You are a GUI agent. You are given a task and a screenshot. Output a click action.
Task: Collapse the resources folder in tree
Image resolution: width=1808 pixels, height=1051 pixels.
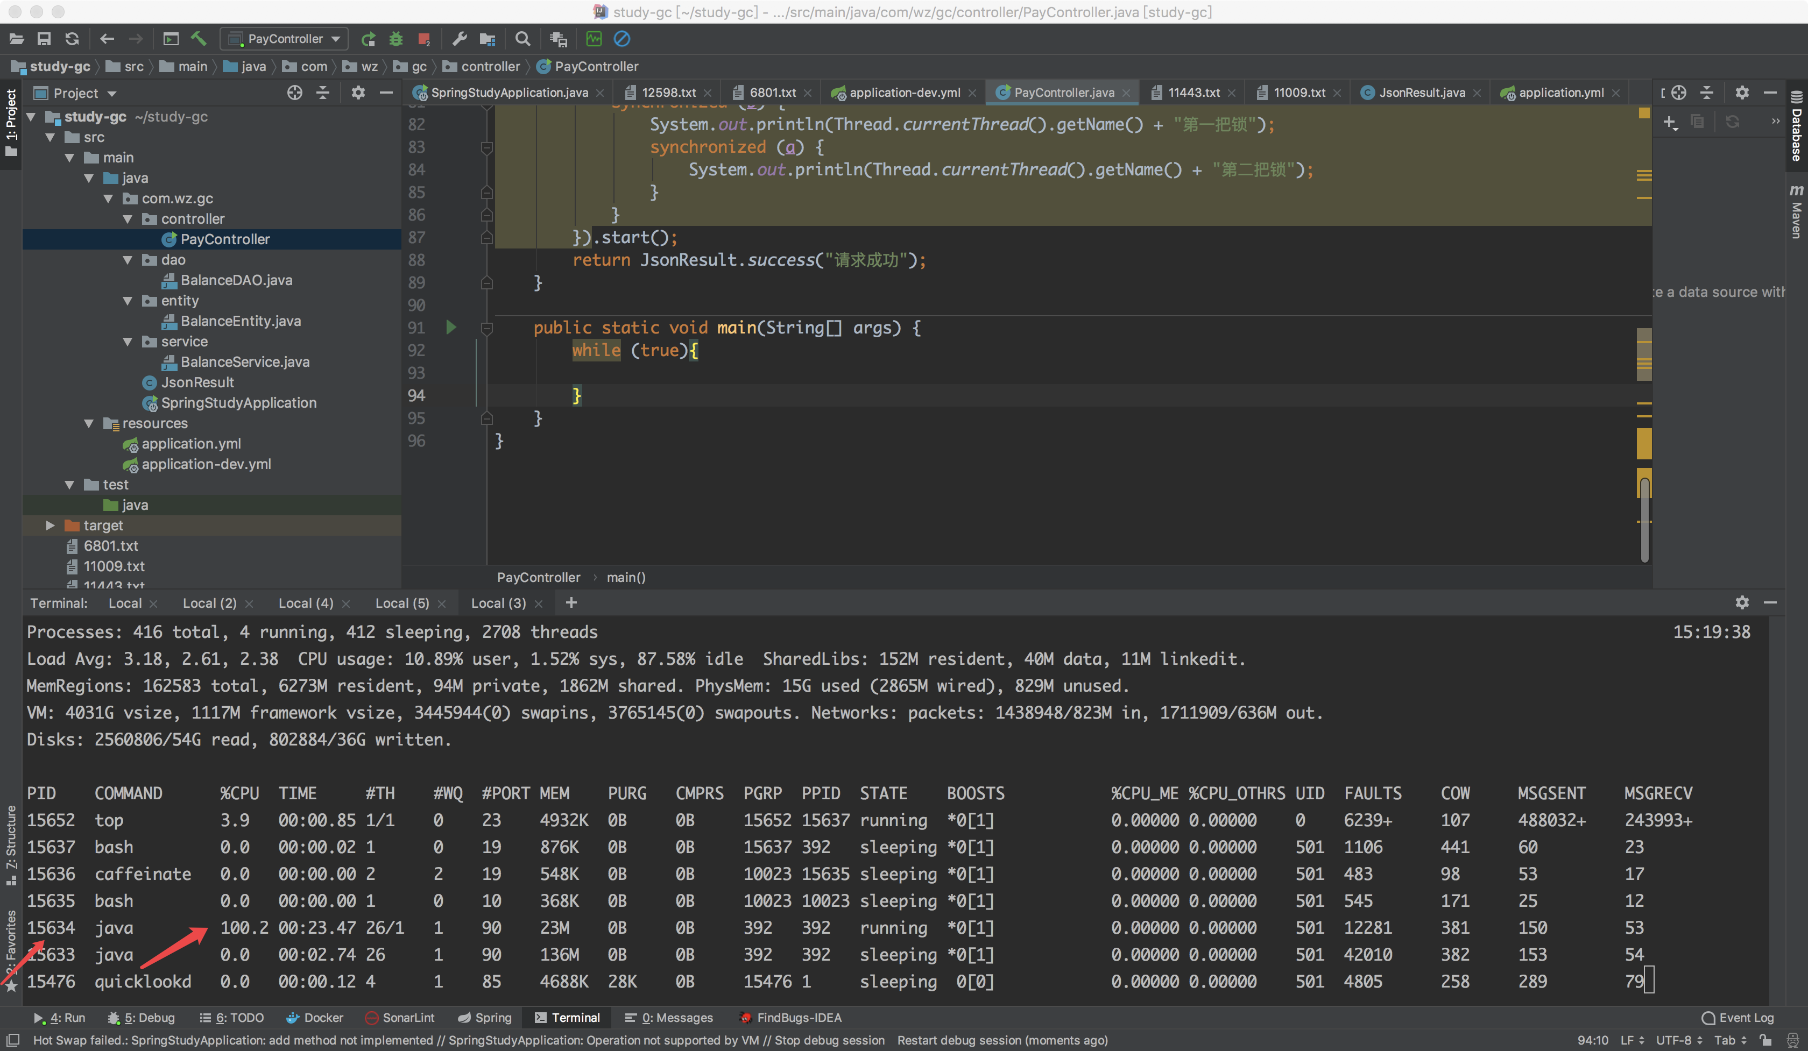(89, 424)
